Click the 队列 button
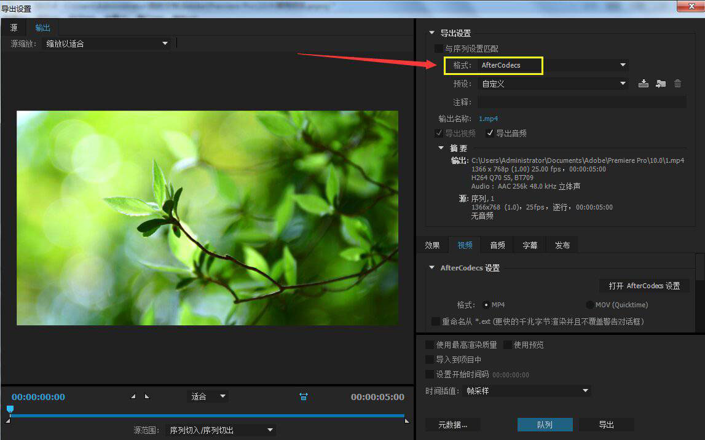This screenshot has width=705, height=440. 545,425
